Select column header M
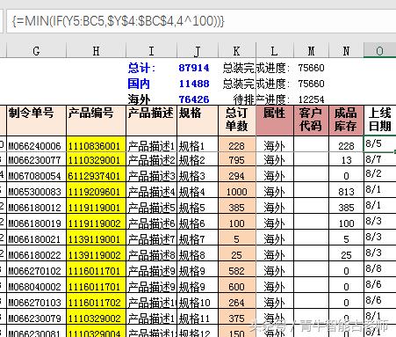This screenshot has height=337, width=396. point(312,51)
